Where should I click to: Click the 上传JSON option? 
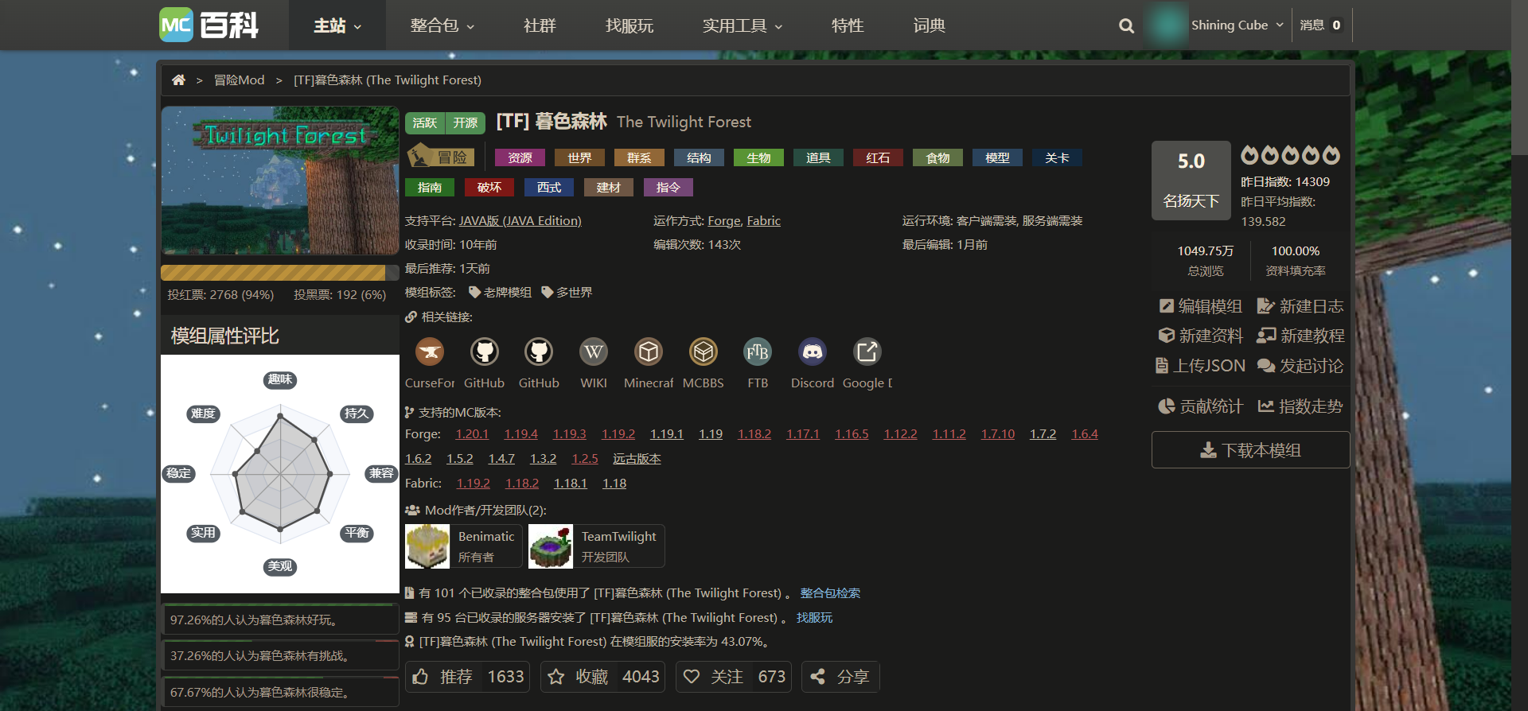click(1200, 366)
